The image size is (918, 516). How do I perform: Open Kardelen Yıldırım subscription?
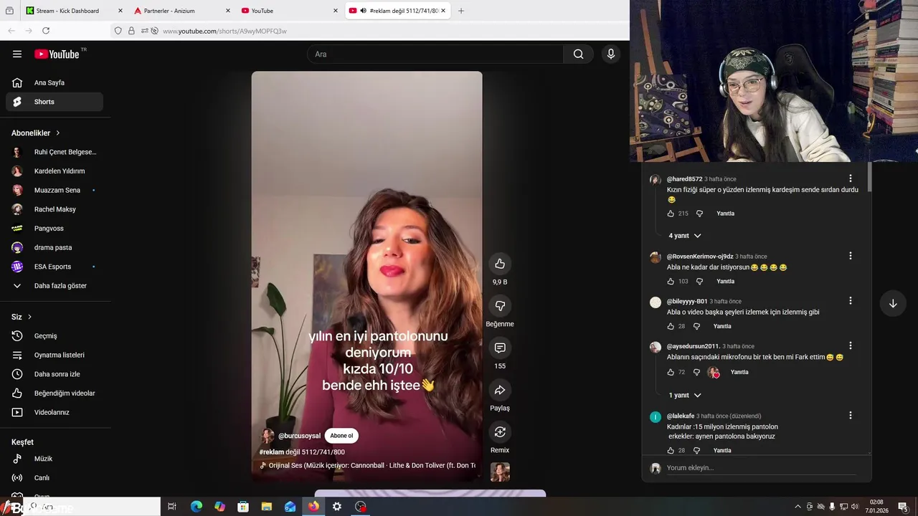pos(55,171)
